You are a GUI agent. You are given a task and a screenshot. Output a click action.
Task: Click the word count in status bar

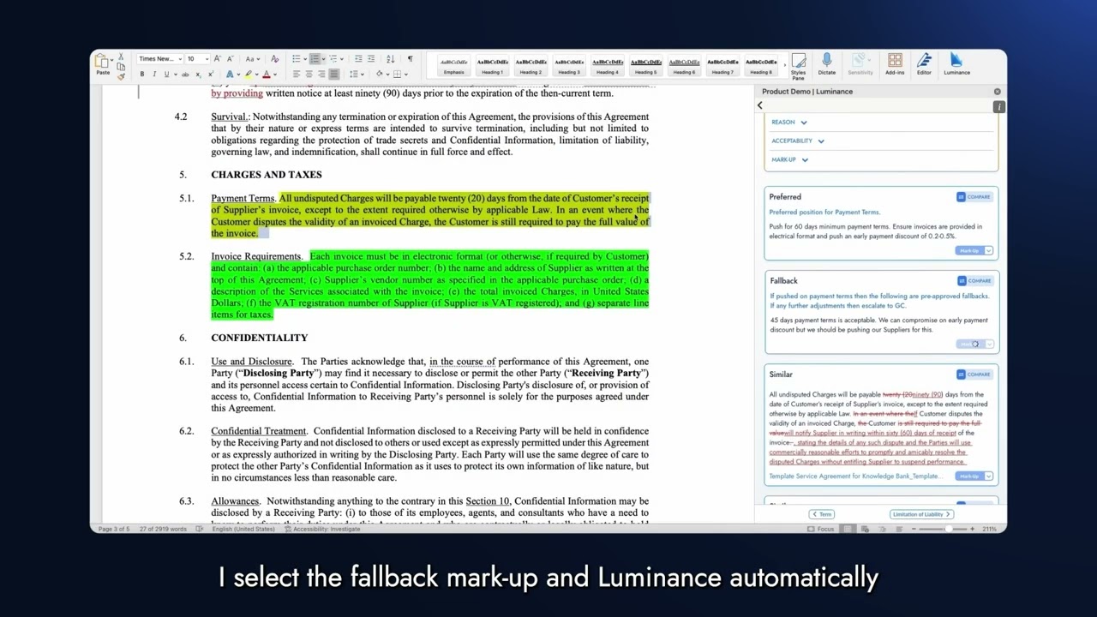point(163,529)
